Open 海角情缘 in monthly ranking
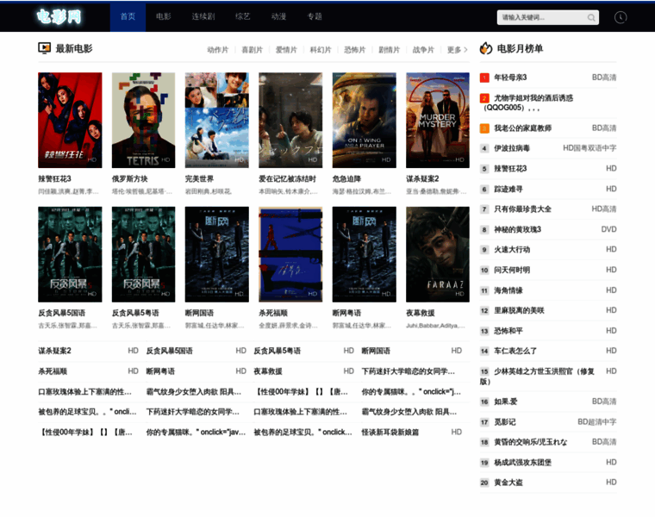Viewport: 655px width, 517px height. (x=508, y=290)
